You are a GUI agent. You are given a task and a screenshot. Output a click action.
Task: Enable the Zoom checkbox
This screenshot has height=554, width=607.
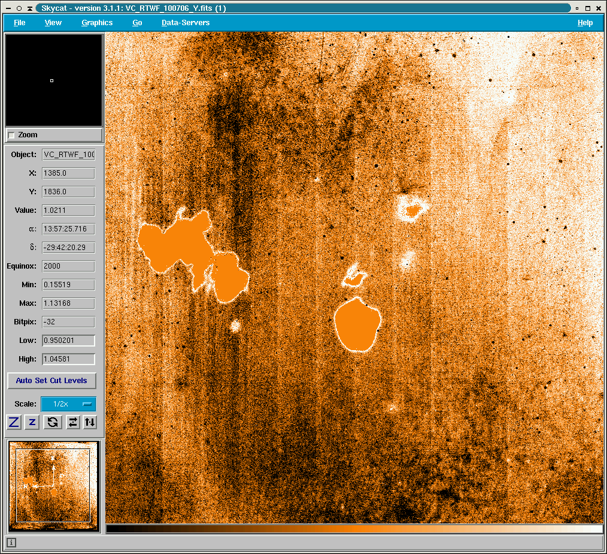coord(11,135)
